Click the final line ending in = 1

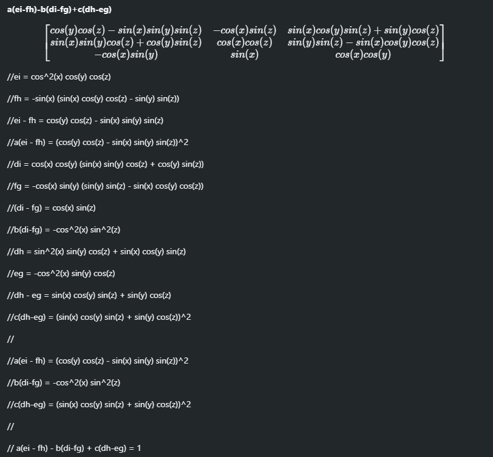(74, 449)
